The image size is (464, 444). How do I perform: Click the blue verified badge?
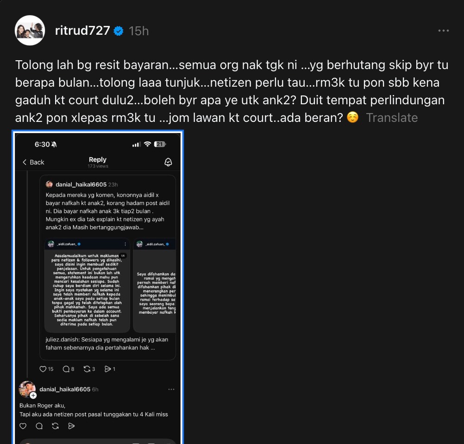coord(119,31)
